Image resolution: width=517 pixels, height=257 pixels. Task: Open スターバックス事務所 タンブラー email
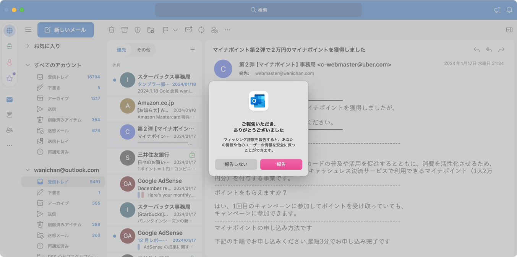coord(154,83)
